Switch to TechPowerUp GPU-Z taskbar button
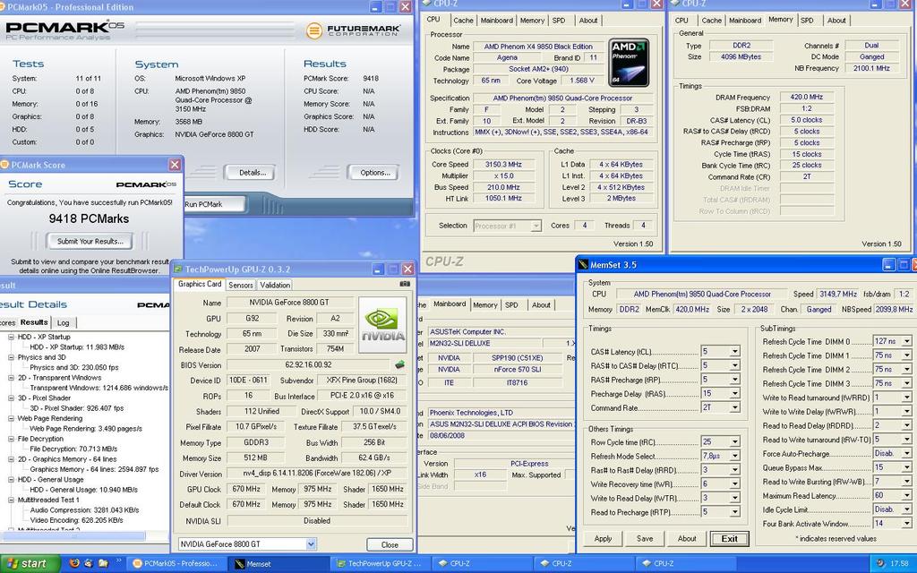Viewport: 917px width, 573px height. [x=378, y=564]
